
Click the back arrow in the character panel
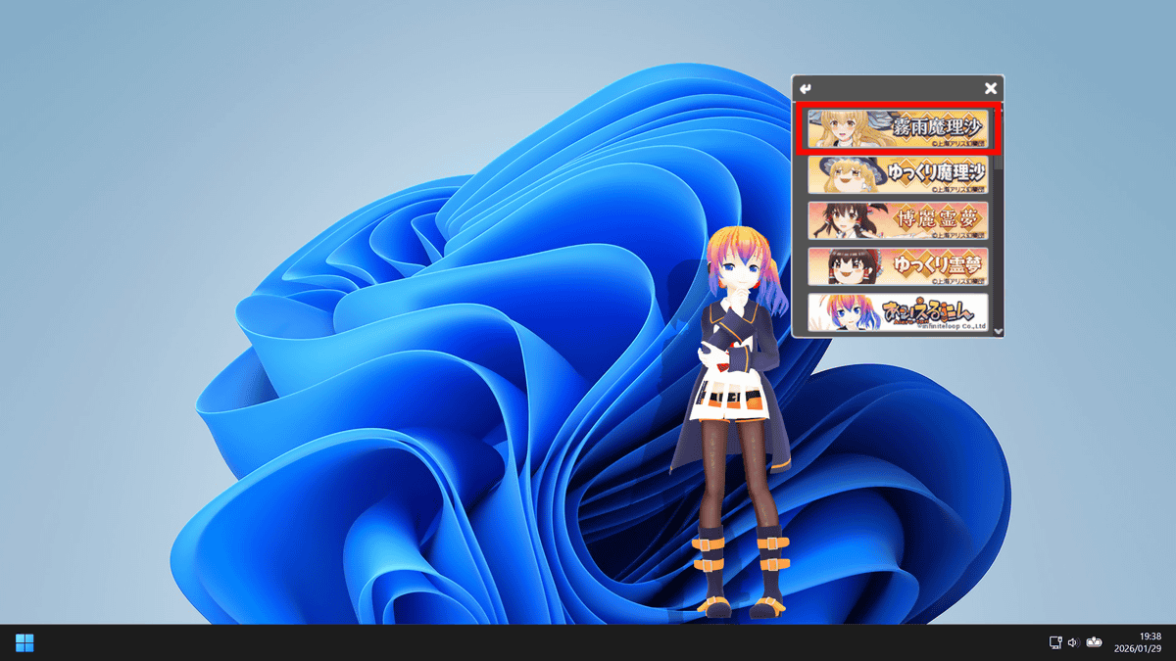pyautogui.click(x=806, y=88)
